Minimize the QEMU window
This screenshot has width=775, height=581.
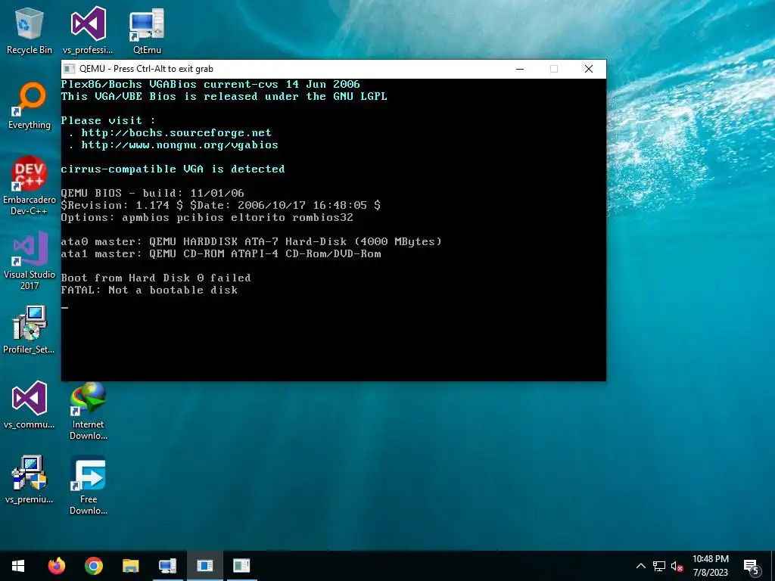click(520, 69)
